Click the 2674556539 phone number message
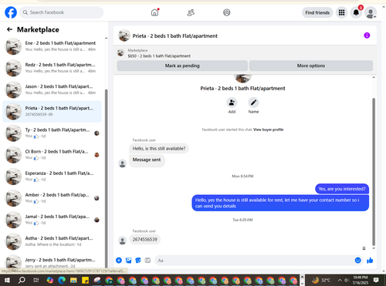Image resolution: width=386 pixels, height=286 pixels. 145,240
